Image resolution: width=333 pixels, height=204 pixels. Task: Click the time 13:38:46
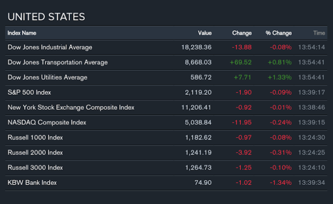pyautogui.click(x=311, y=108)
